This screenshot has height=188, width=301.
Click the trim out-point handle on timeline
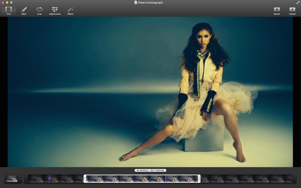(x=199, y=179)
